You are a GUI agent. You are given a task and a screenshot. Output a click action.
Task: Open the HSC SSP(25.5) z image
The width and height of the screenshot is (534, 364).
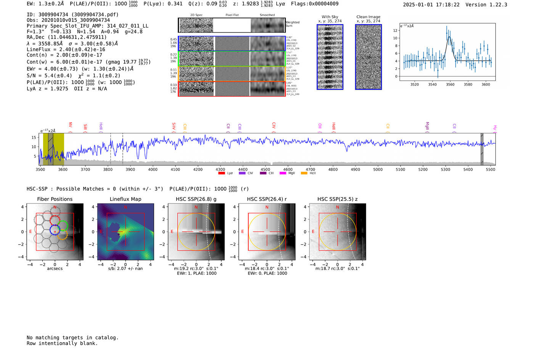coord(337,232)
